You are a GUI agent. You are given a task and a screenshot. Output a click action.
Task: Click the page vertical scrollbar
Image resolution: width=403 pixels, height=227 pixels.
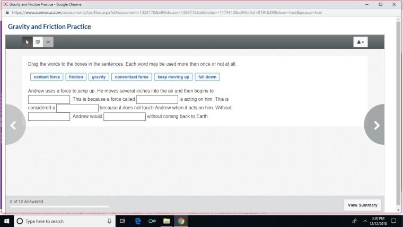pos(398,113)
